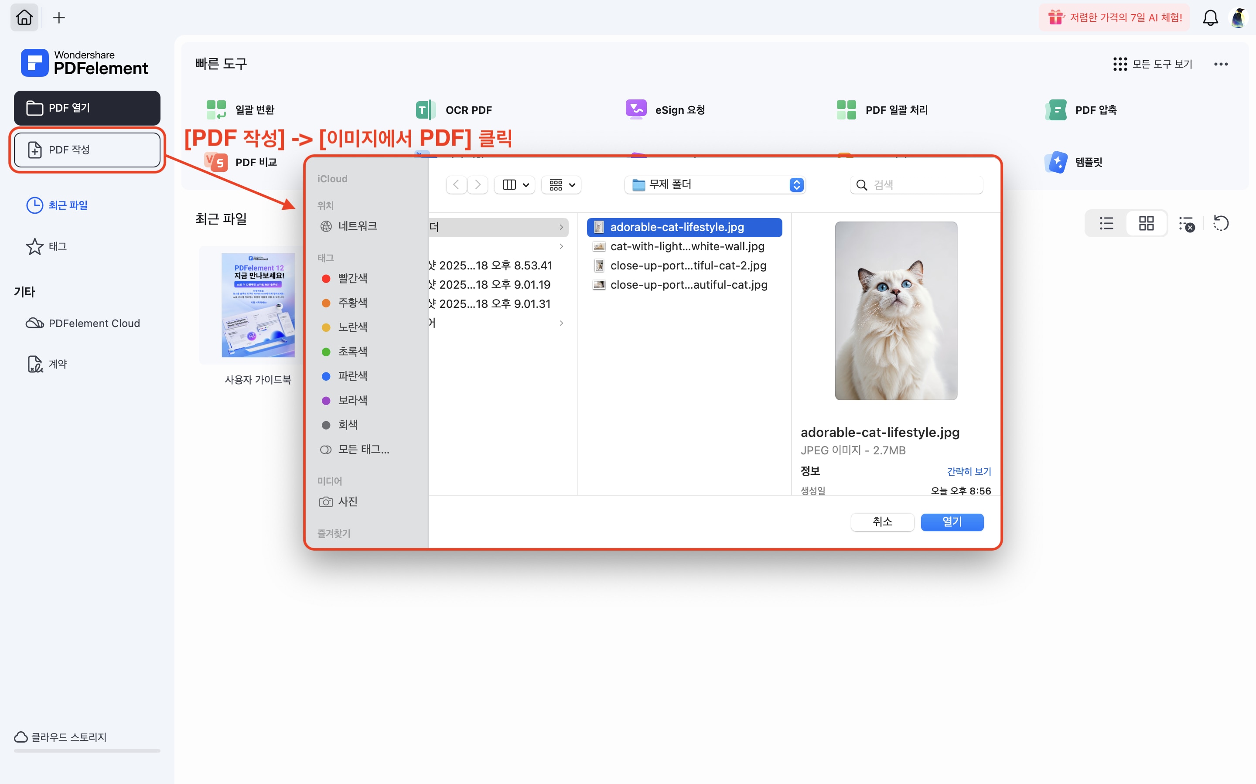This screenshot has width=1256, height=784.
Task: Switch recent files to list view
Action: [x=1106, y=224]
